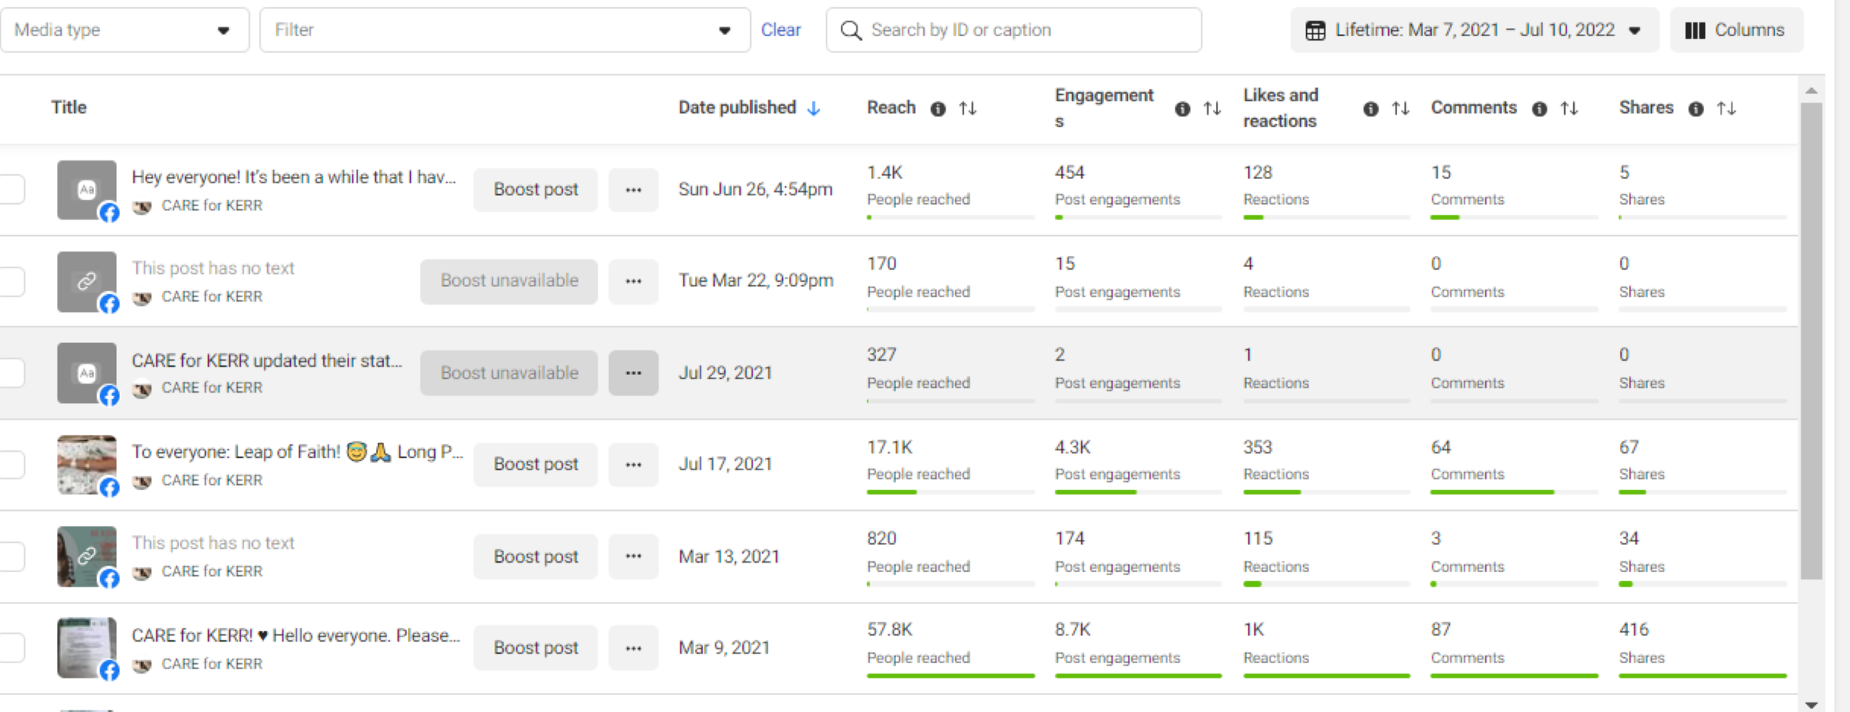Click the vertical scrollbar thumb
1850x712 pixels.
[1811, 340]
